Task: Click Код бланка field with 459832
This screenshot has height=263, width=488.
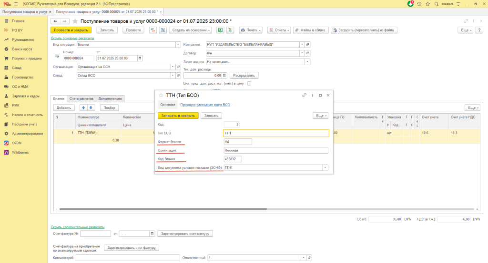Action: point(233,159)
